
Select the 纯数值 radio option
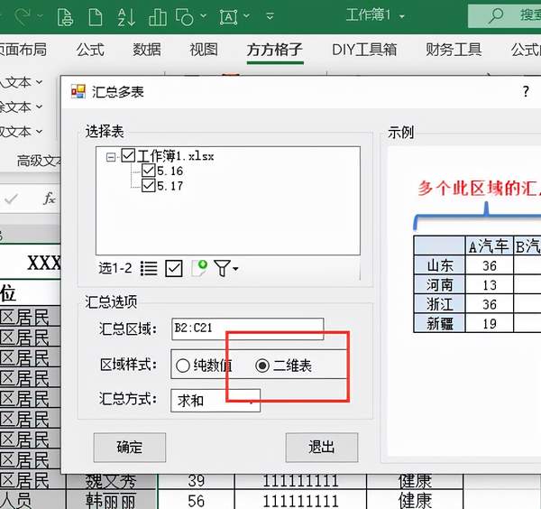(183, 366)
